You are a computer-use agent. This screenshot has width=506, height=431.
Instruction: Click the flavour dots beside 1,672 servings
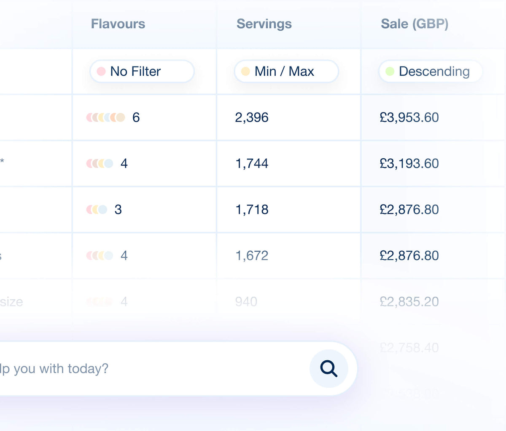(x=100, y=255)
